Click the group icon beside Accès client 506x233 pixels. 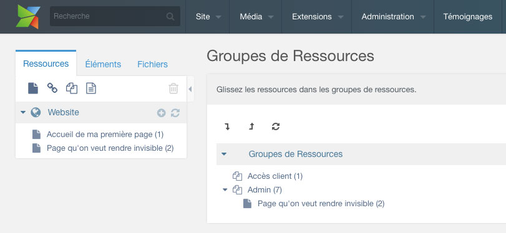tap(237, 176)
